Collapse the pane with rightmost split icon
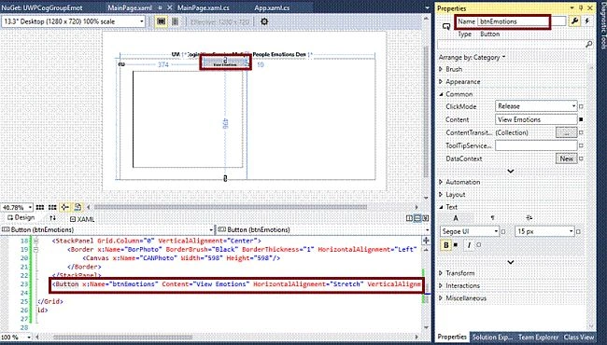This screenshot has height=345, width=607. (x=426, y=218)
